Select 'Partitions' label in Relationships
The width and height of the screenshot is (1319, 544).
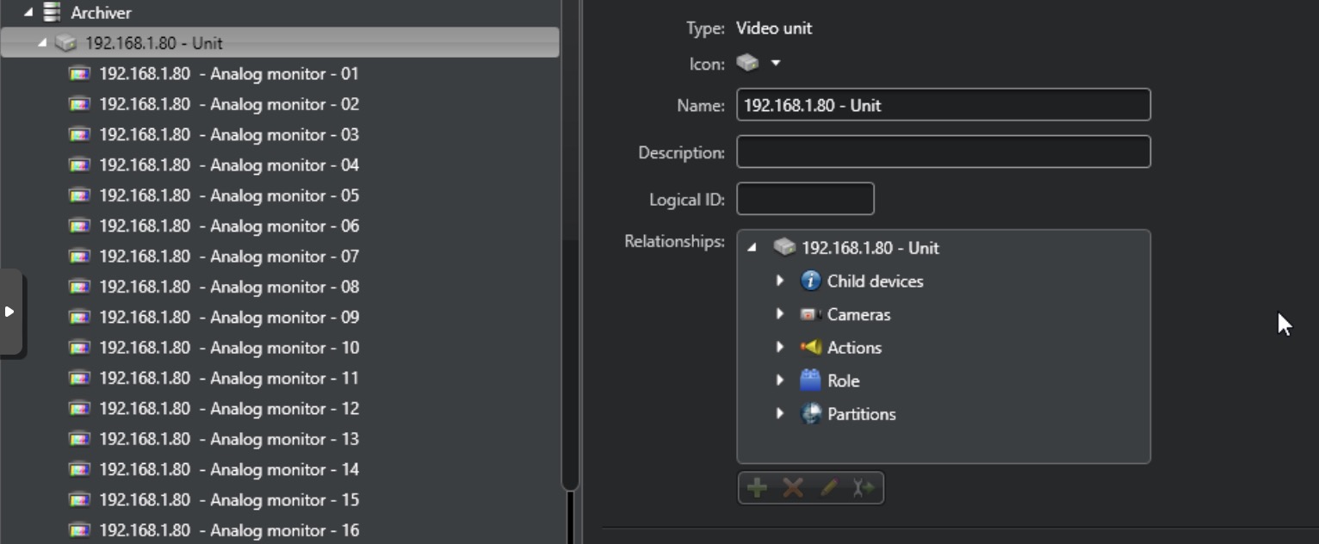tap(861, 414)
